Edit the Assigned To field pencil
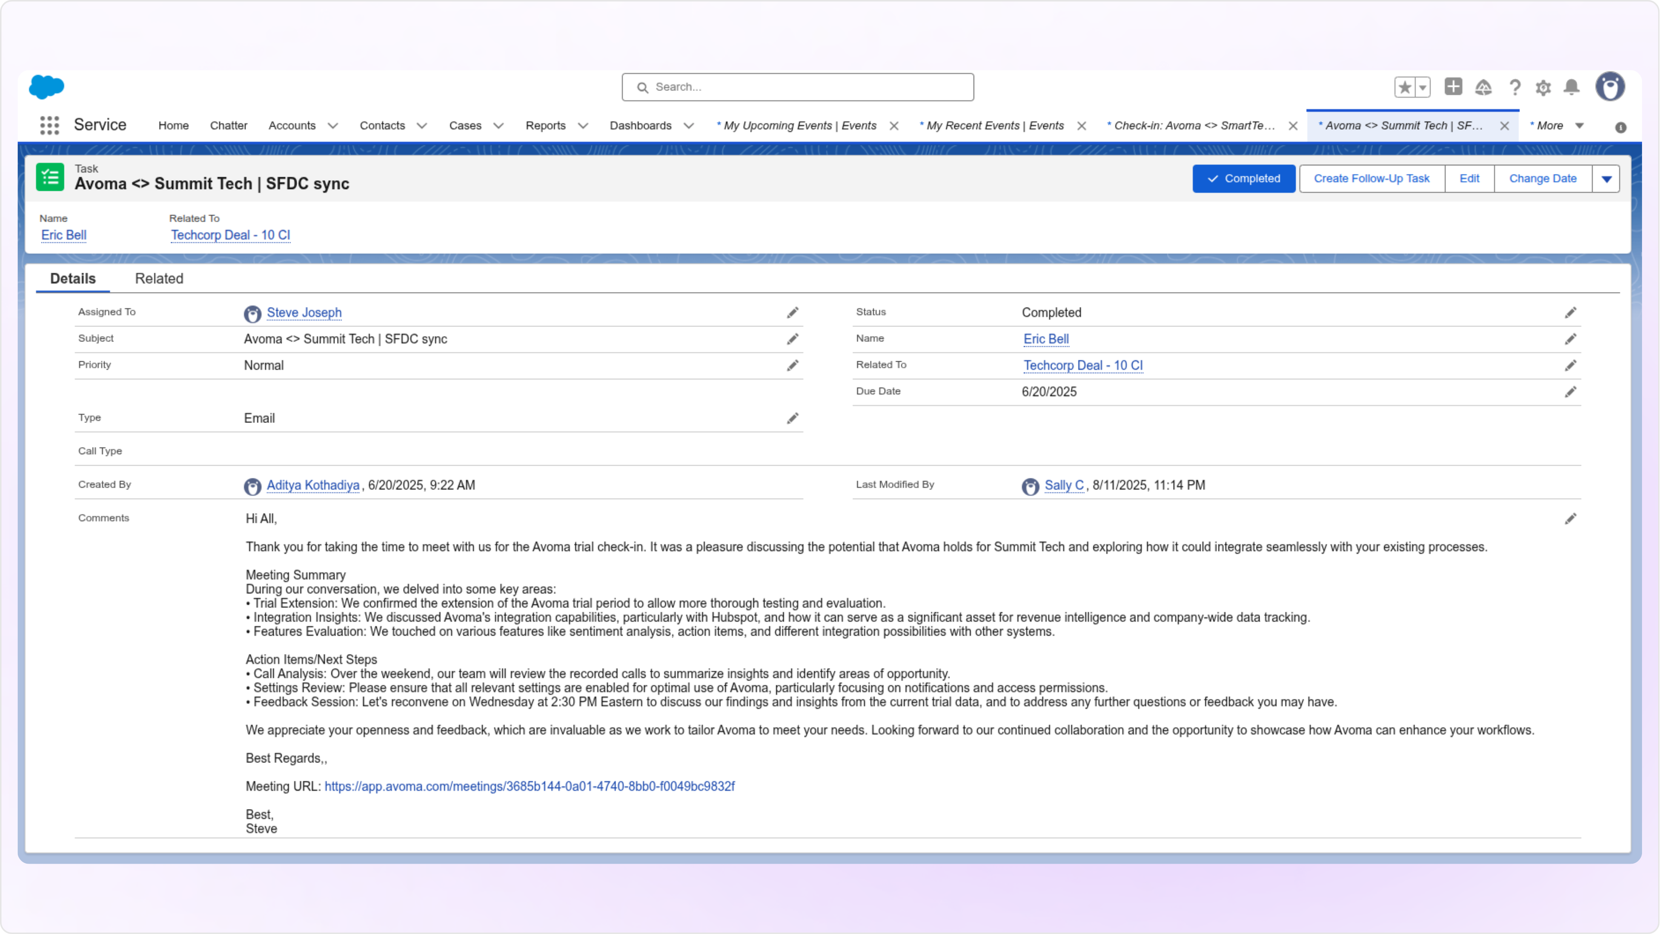Viewport: 1661px width, 934px height. click(x=793, y=313)
